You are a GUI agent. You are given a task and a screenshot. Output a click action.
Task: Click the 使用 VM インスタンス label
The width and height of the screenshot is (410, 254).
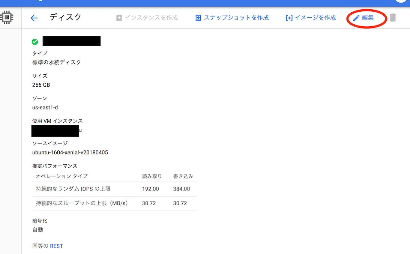[57, 121]
